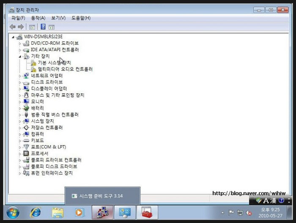This screenshot has height=223, width=296.
Task: Select the 저장소 컨트롤러 icon
Action: 26,128
